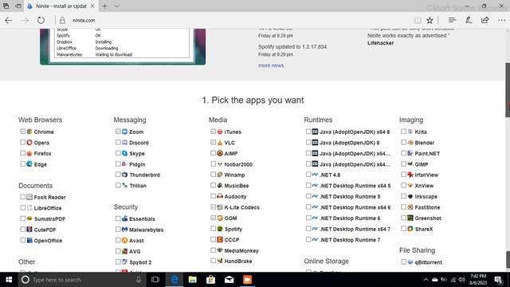Click the Firefox app icon
The height and width of the screenshot is (287, 510).
point(29,153)
